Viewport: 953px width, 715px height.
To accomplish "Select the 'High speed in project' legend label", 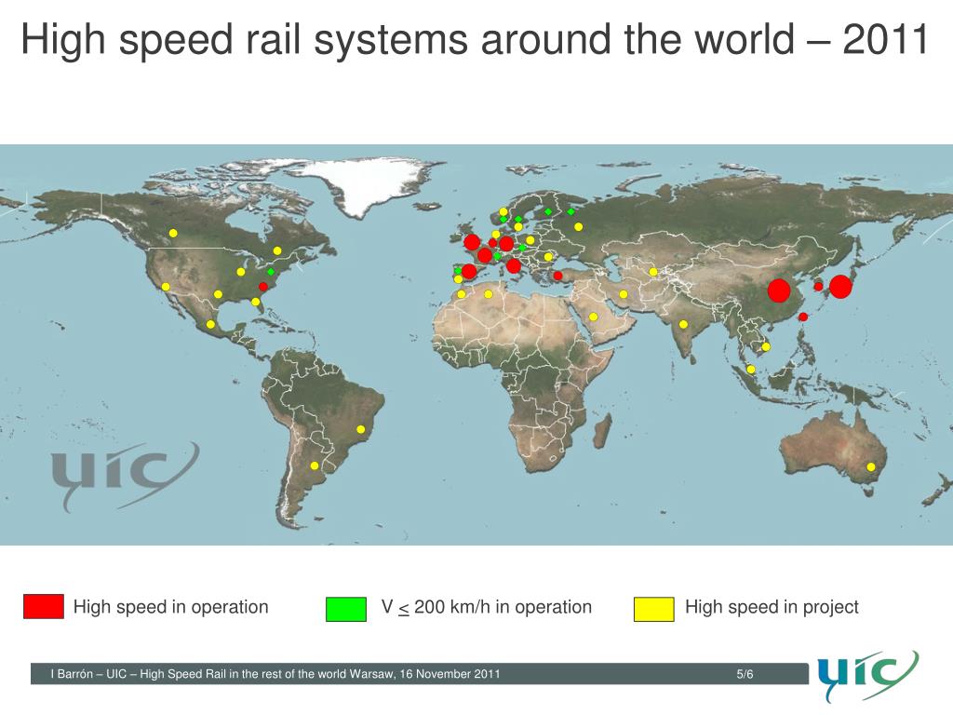I will pyautogui.click(x=772, y=607).
